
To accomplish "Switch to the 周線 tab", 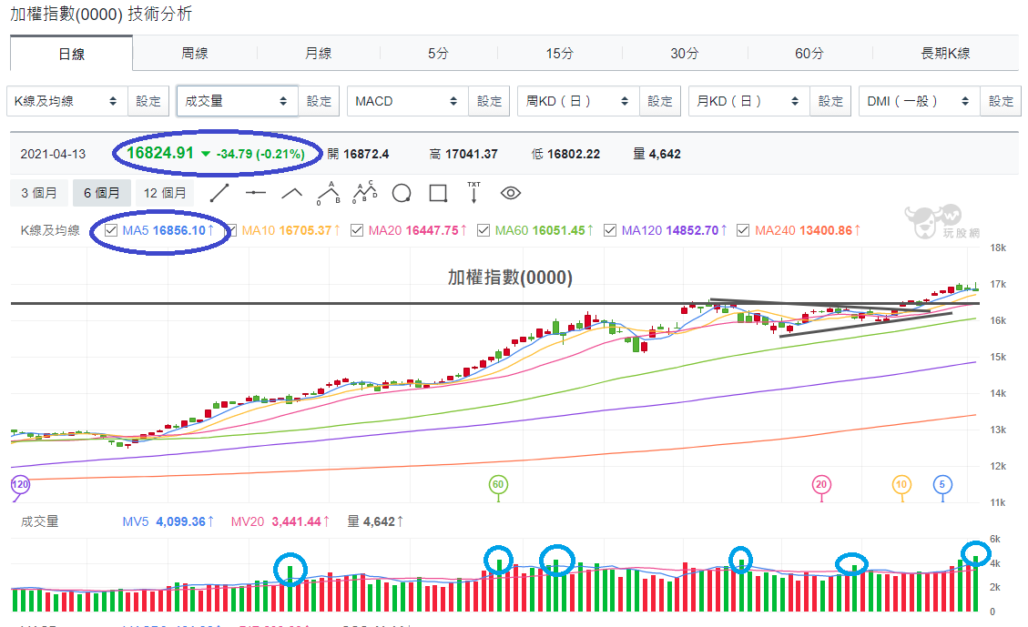I will pos(195,53).
